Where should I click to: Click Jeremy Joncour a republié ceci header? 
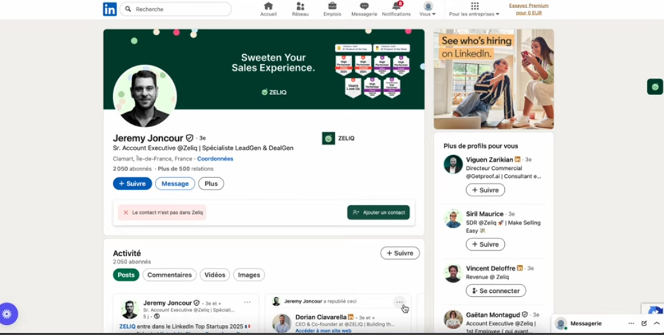coord(320,302)
